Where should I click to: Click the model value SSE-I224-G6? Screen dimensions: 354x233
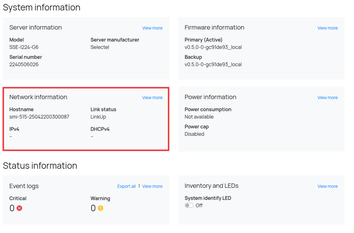(x=24, y=47)
